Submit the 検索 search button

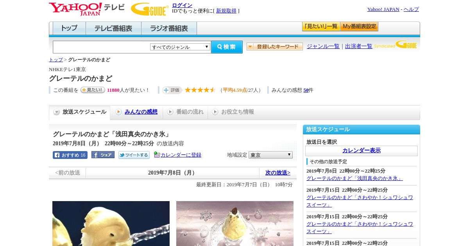[x=227, y=47]
